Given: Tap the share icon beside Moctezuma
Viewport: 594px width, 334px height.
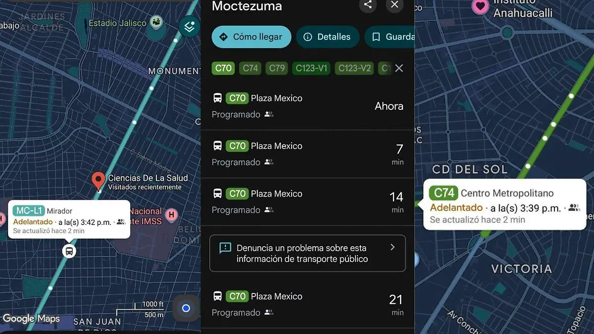Looking at the screenshot, I should [x=367, y=5].
